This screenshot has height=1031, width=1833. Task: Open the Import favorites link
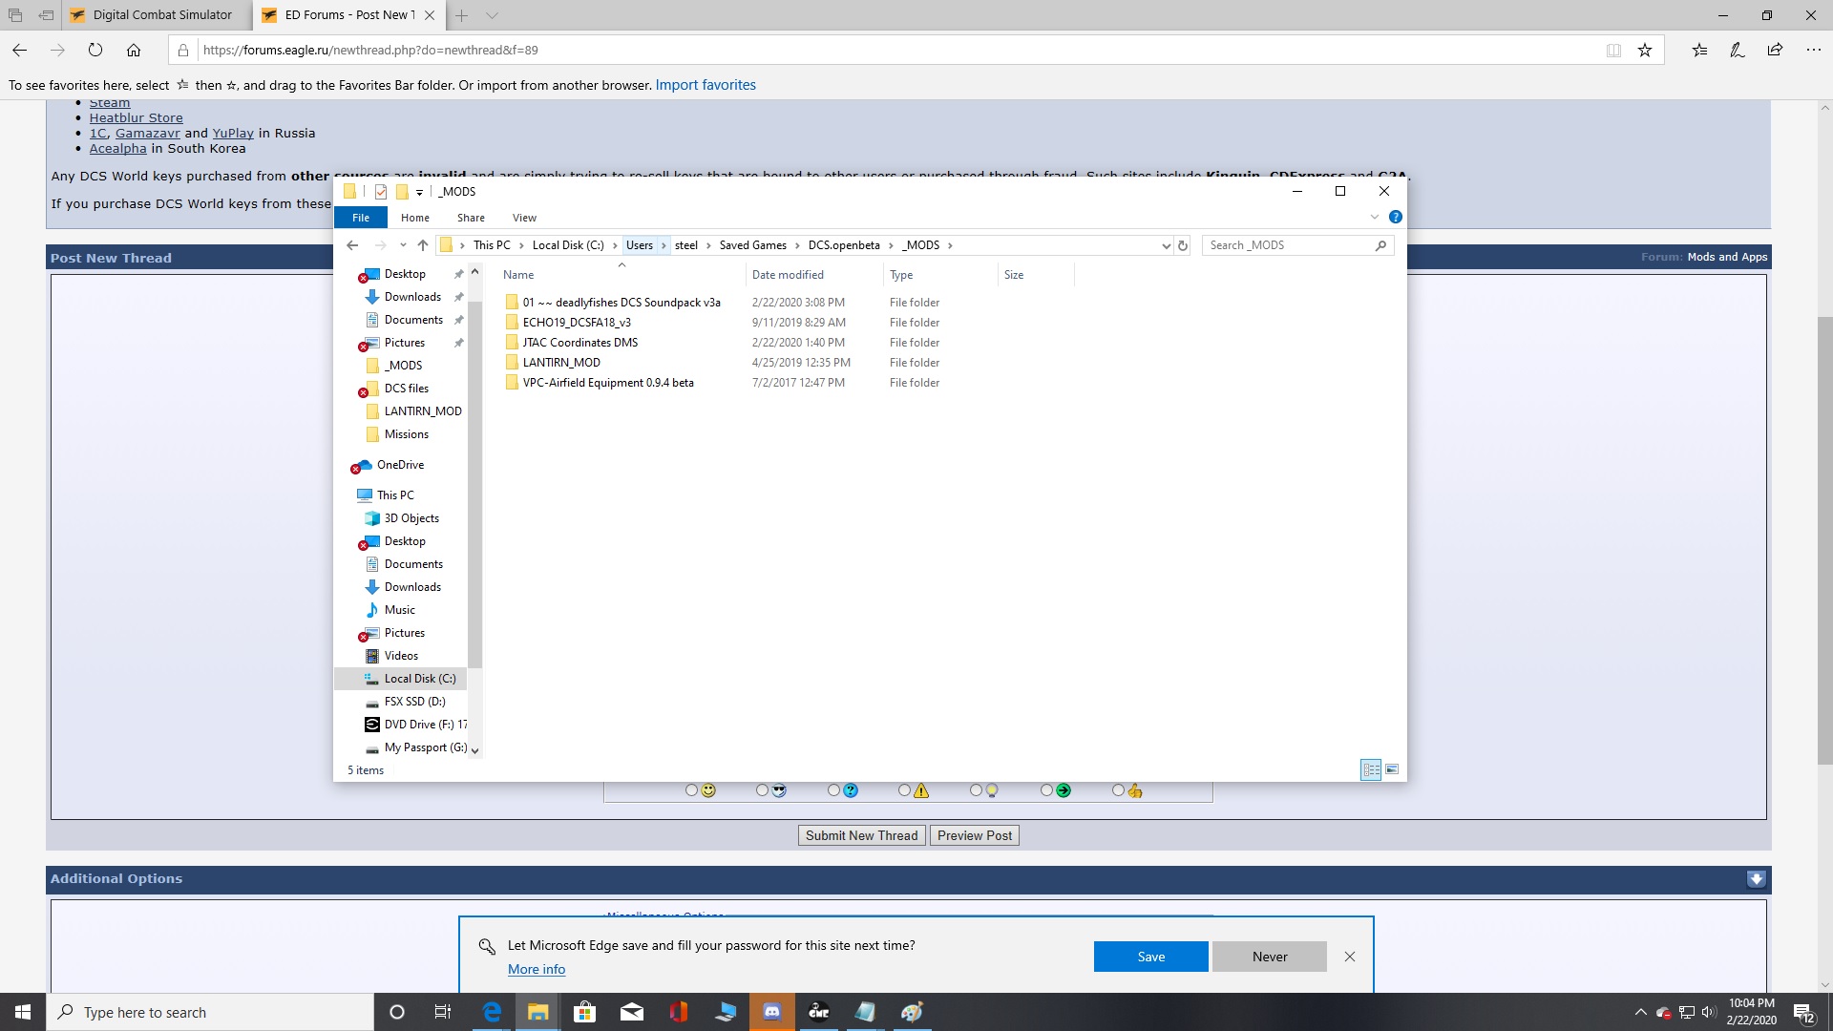706,85
